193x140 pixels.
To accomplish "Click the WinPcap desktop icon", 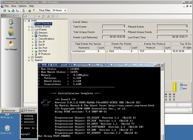I will (7, 117).
